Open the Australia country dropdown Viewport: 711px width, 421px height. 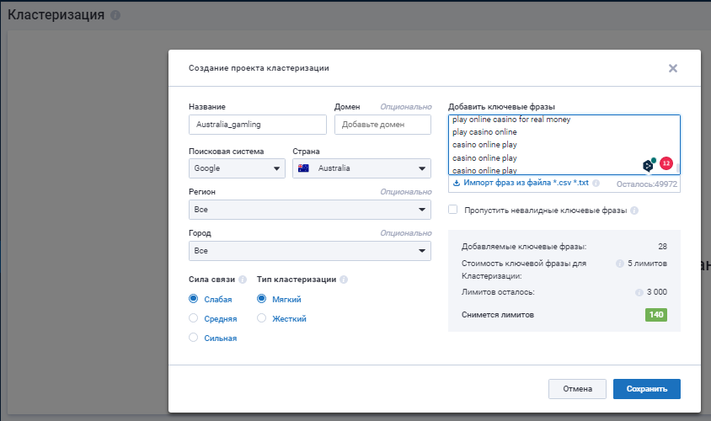(x=361, y=168)
